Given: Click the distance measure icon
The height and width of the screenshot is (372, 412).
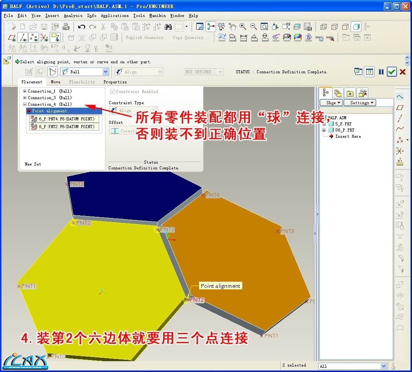Looking at the screenshot, I should pyautogui.click(x=243, y=38).
